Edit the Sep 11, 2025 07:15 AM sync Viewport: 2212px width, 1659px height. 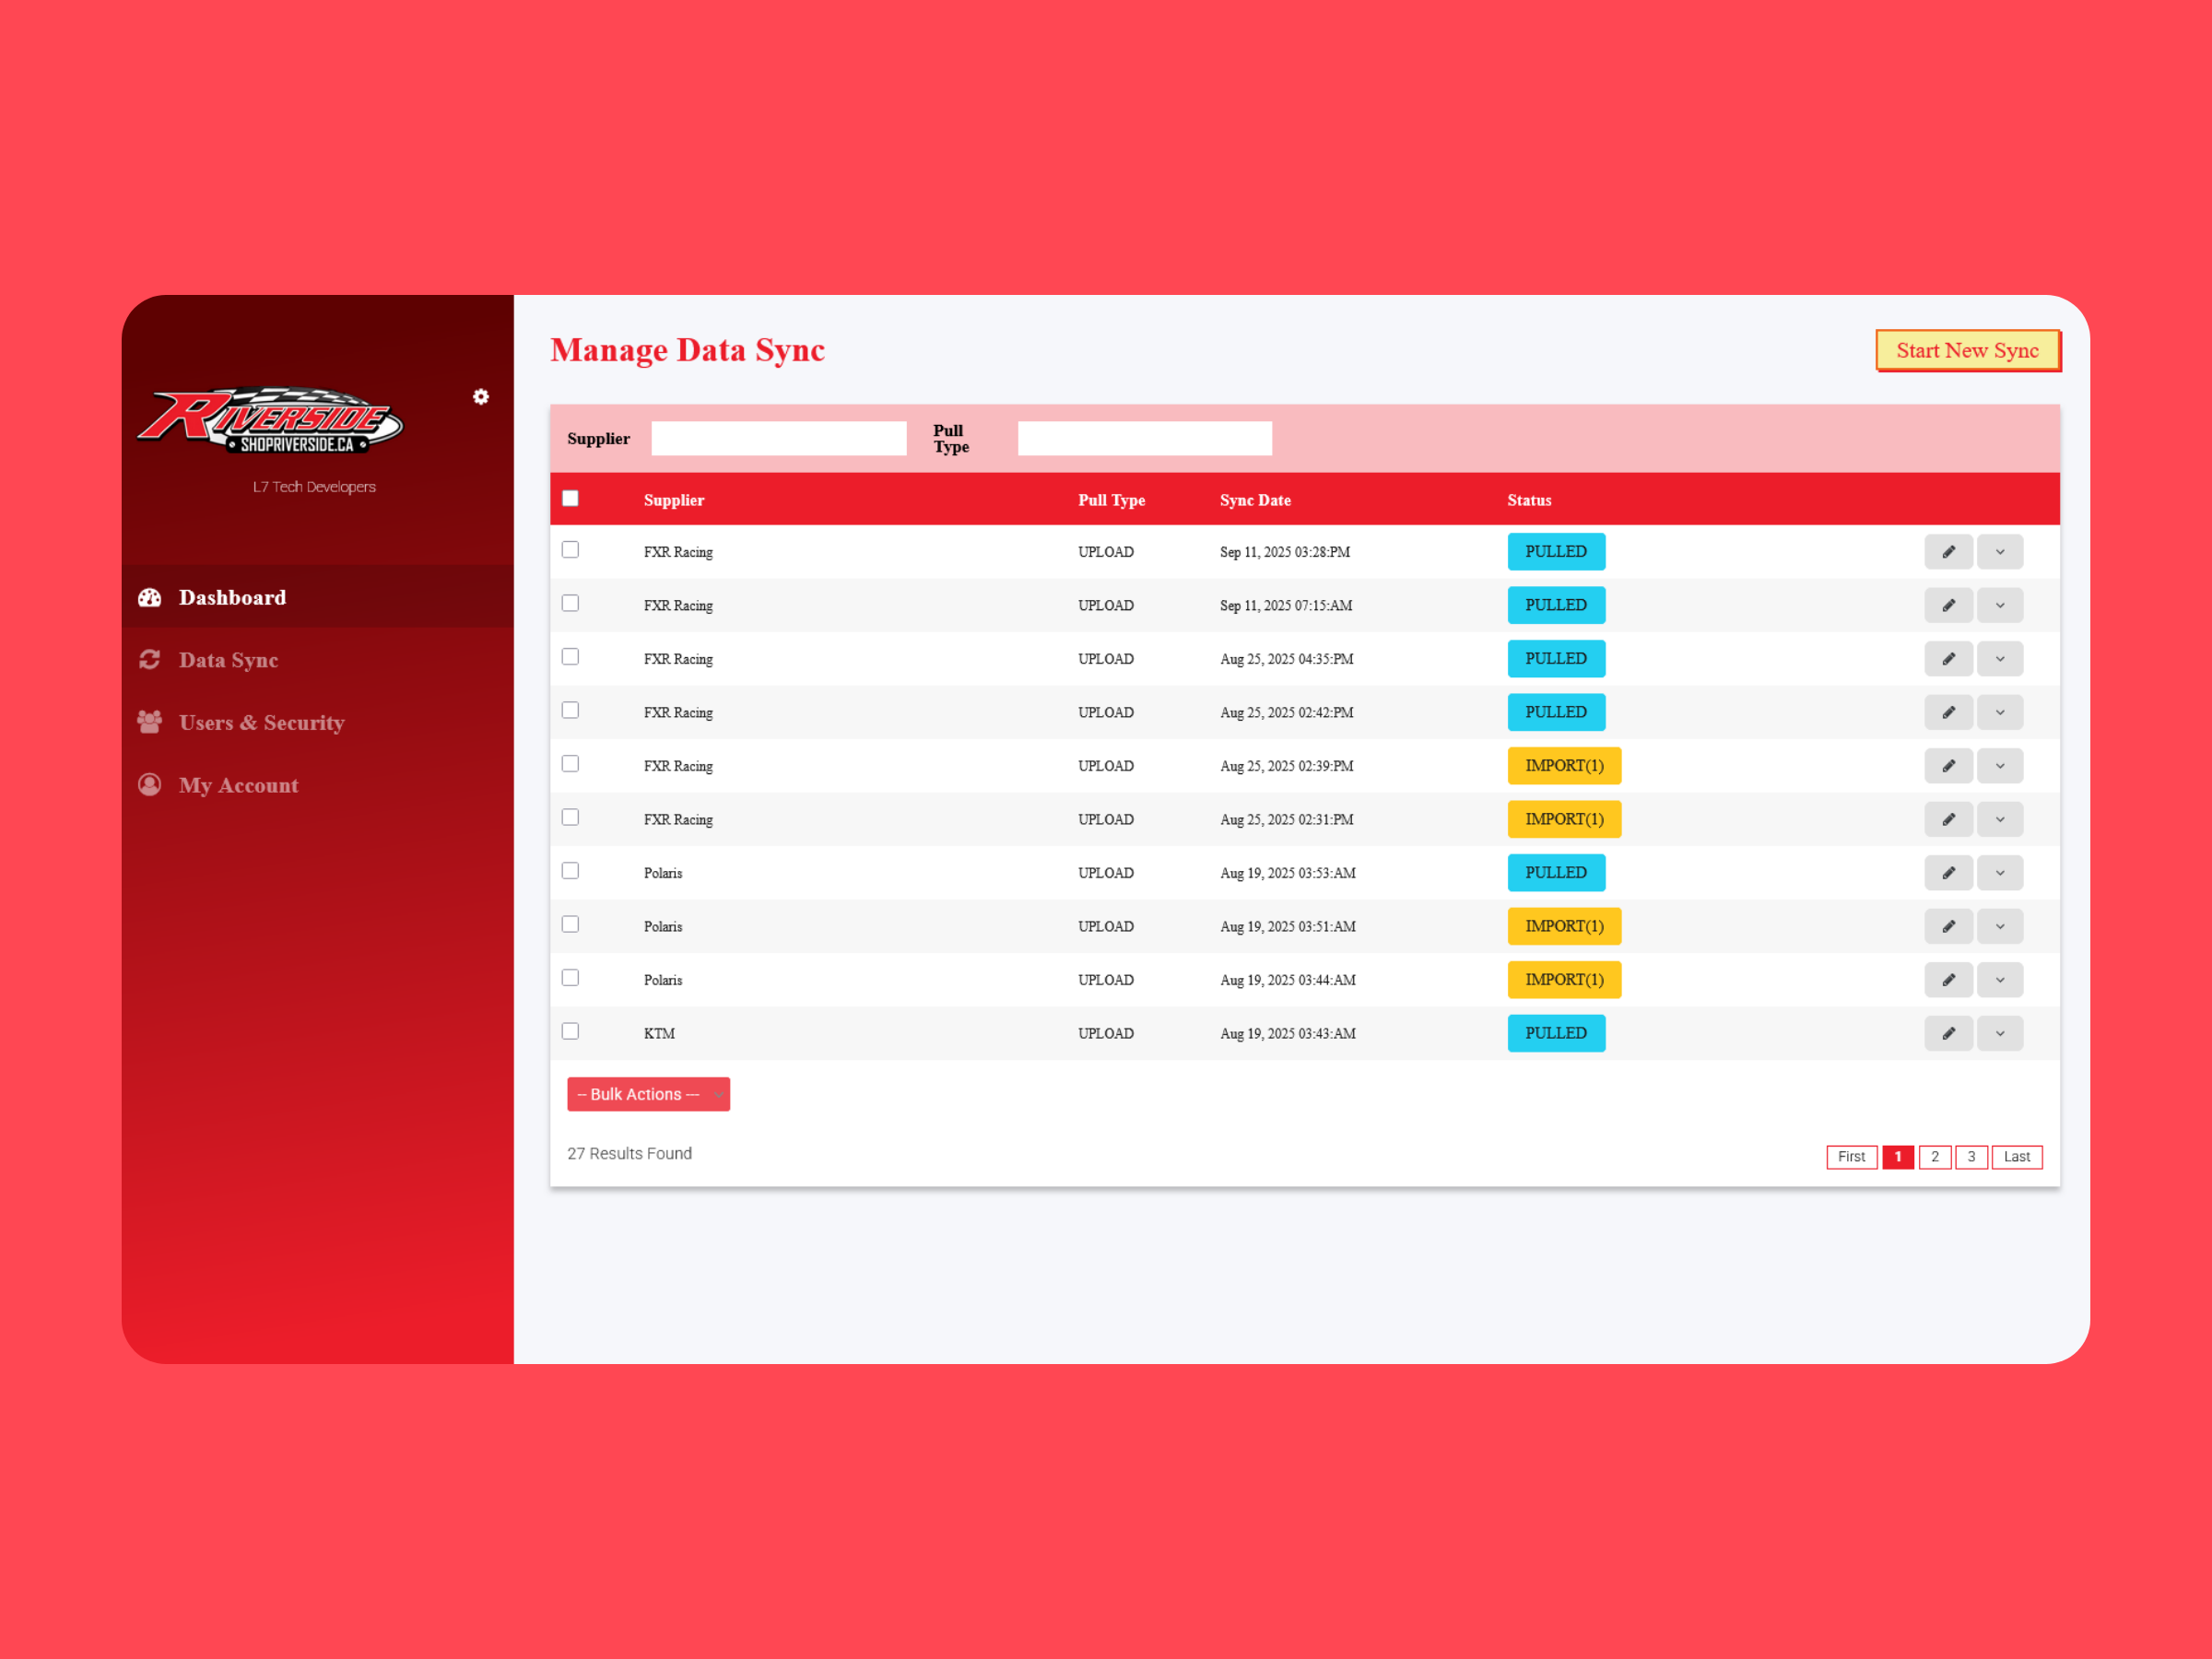tap(1948, 605)
